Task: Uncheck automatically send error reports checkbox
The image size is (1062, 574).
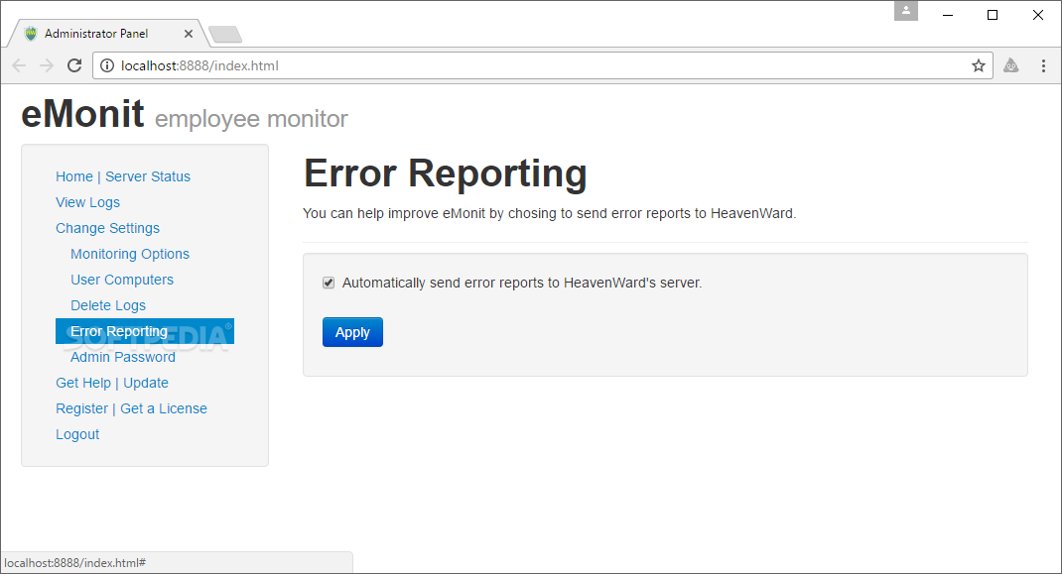Action: coord(329,283)
